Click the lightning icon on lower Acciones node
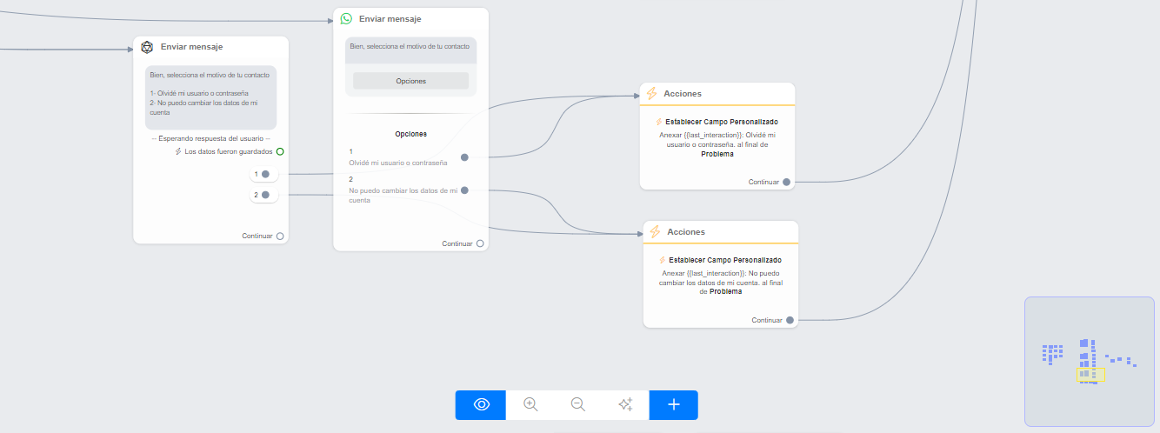Image resolution: width=1160 pixels, height=433 pixels. pyautogui.click(x=654, y=232)
